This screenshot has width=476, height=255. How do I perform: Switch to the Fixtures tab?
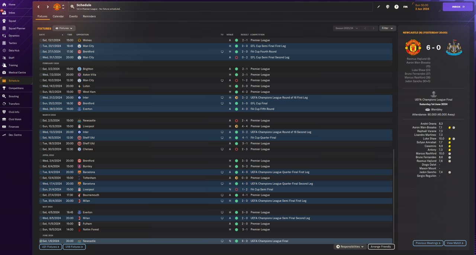click(42, 16)
